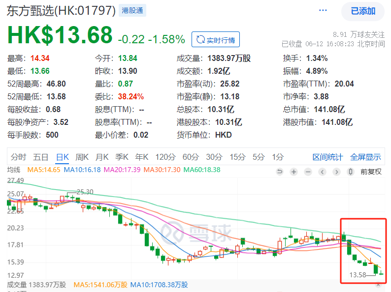This screenshot has height=292, width=391.
Task: Click the volume MA5:1541.06万股 label
Action: click(x=100, y=285)
